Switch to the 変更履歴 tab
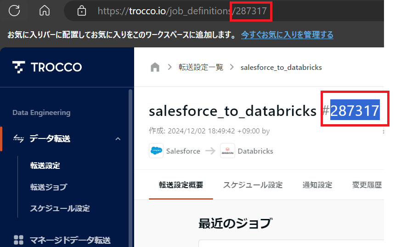 coord(367,185)
